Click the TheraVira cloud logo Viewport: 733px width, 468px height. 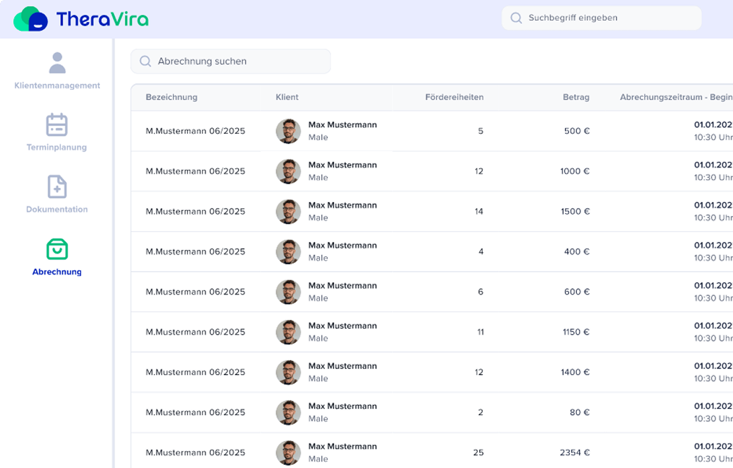31,19
